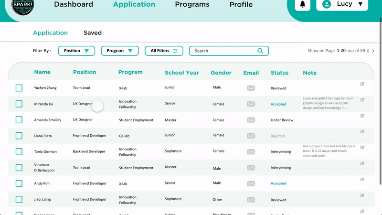Select Vincenzo D'Berlusconi's checkbox
Viewport: 382px width, 215px height.
[x=19, y=168]
